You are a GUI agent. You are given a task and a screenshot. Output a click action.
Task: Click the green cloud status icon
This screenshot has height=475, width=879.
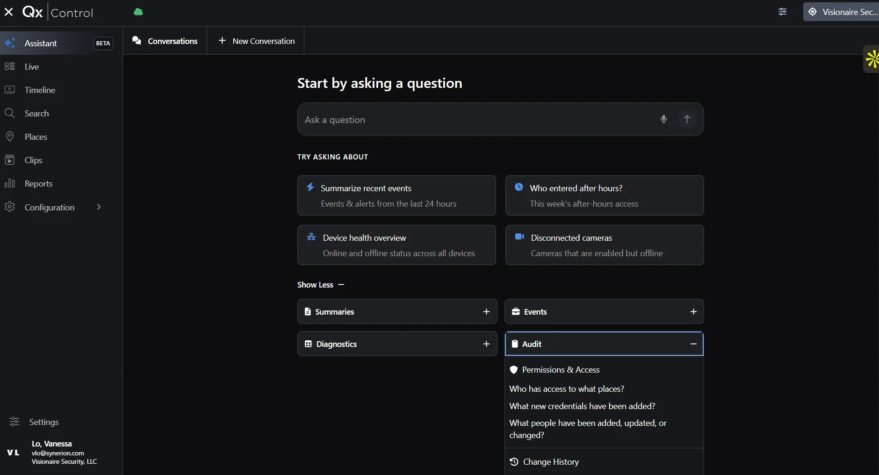[x=138, y=12]
